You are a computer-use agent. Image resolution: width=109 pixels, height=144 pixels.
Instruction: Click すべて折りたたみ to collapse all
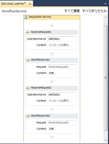click(94, 11)
